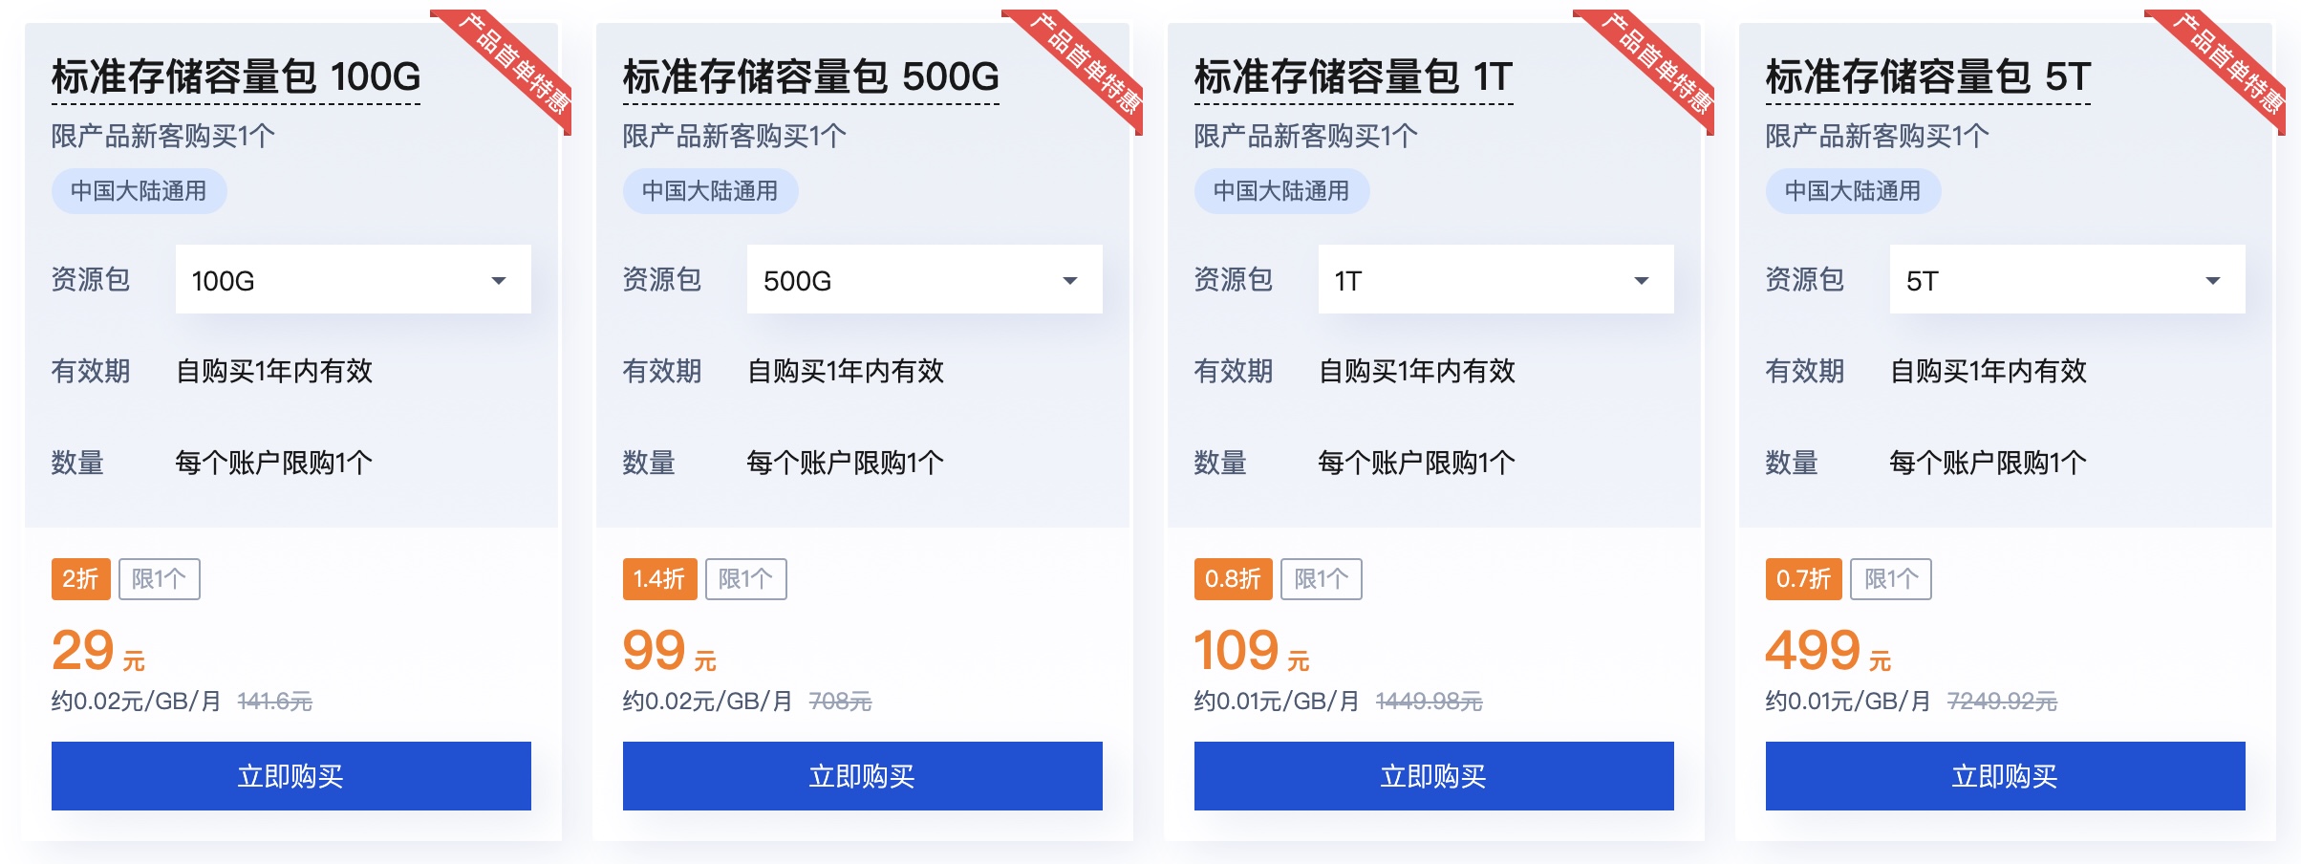Screen dimensions: 2301x864
Task: Click the 0.8折 badge on 1T card
Action: tap(1234, 580)
